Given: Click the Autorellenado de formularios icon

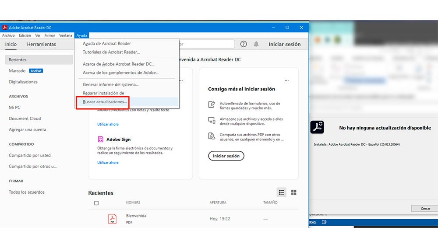Looking at the screenshot, I should pos(212,105).
